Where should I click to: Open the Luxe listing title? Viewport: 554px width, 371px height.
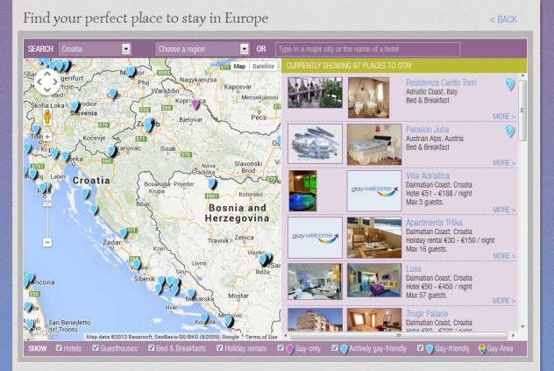414,268
